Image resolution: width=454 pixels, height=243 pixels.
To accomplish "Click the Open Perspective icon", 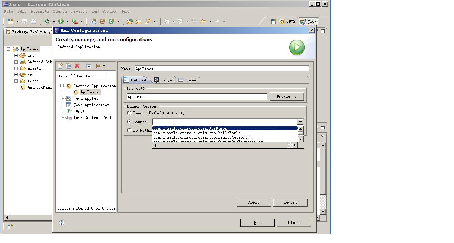I will 274,22.
